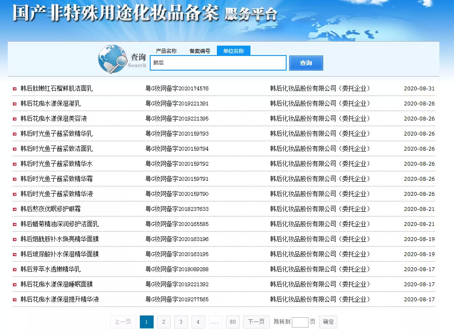Click record number 粤G妆网备字2018237633

177,209
